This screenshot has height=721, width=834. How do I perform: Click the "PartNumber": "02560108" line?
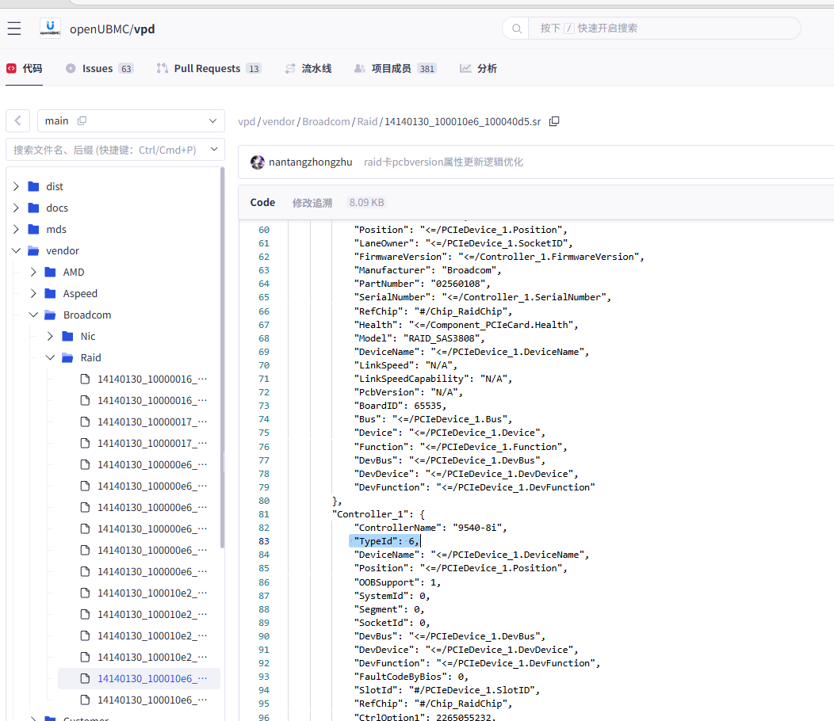422,284
